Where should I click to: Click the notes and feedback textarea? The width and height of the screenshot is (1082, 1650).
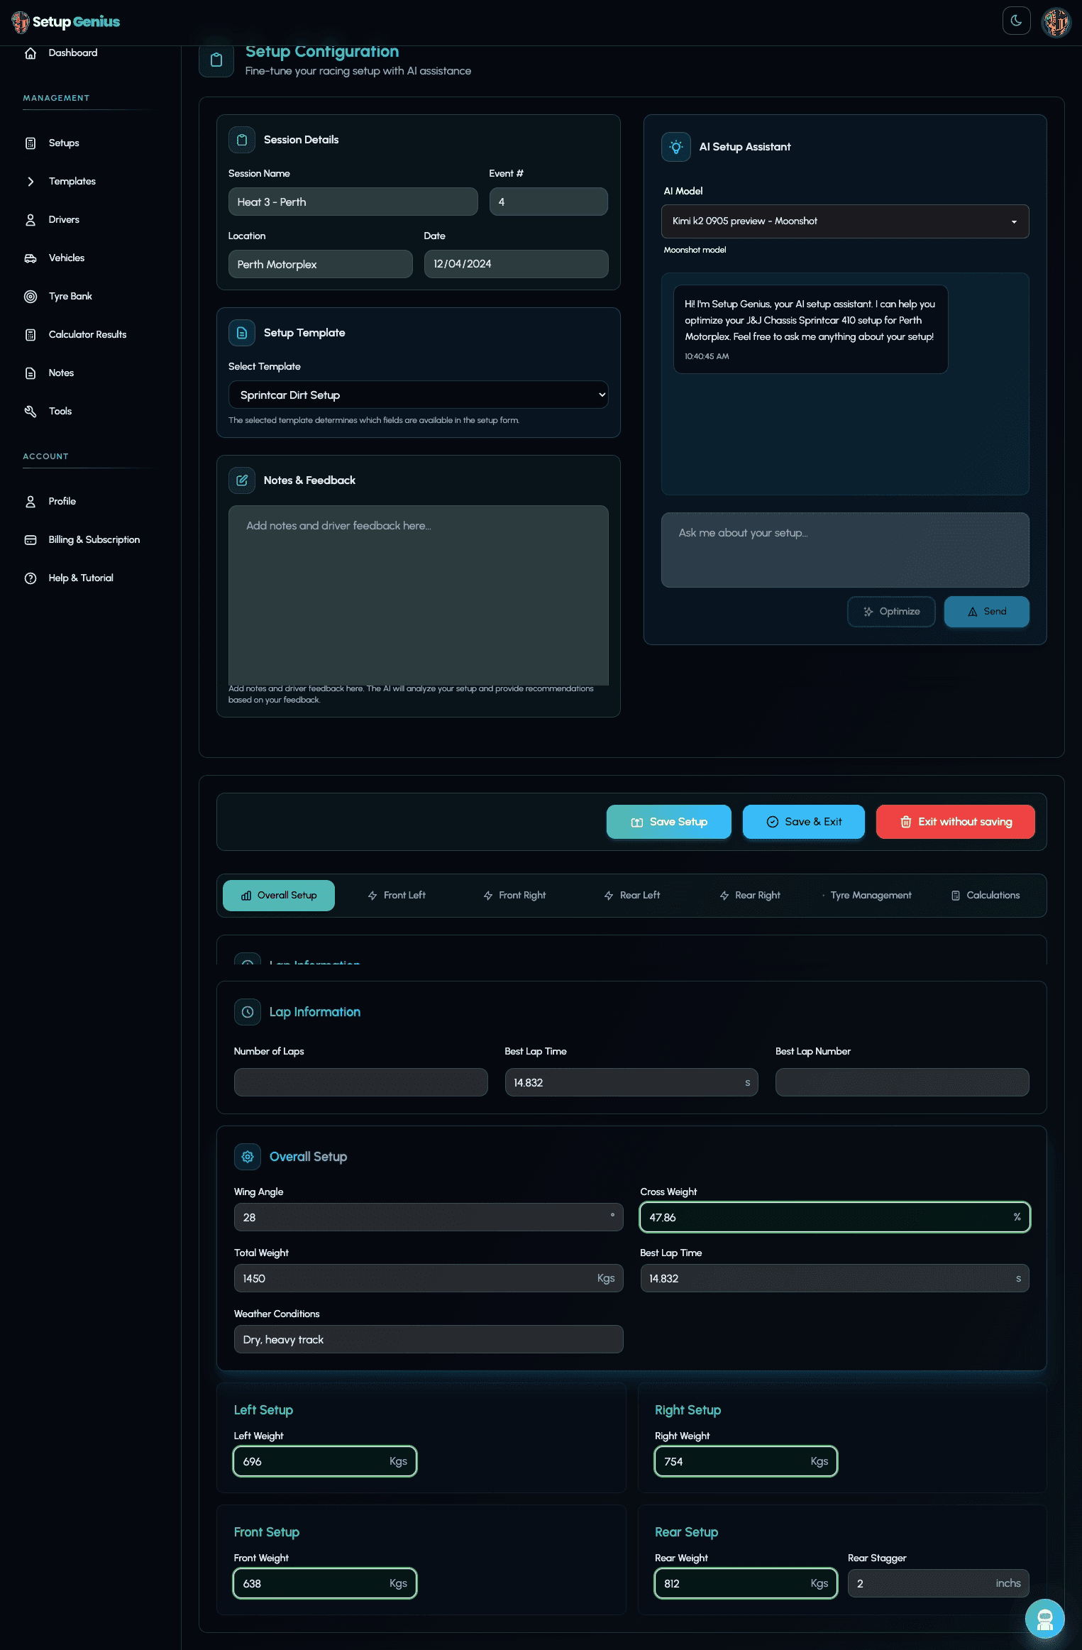coord(418,595)
